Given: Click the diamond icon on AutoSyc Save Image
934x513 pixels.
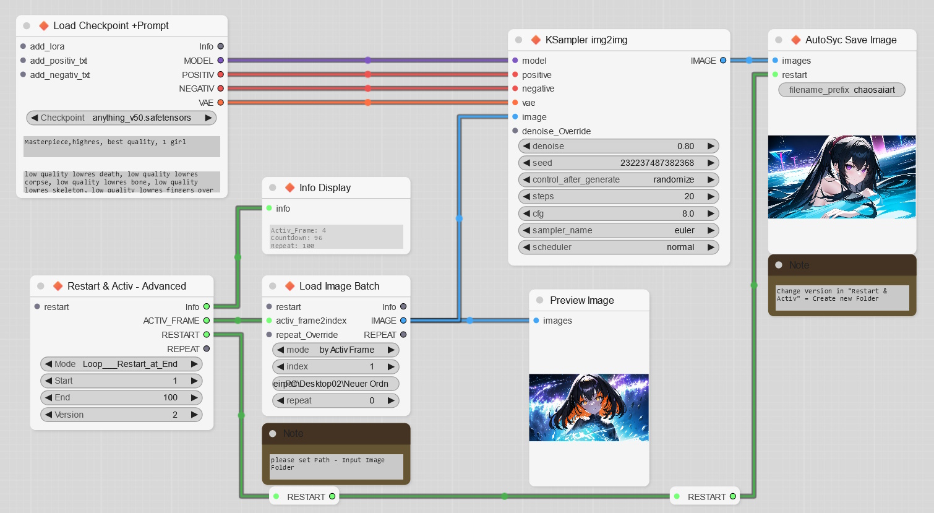Looking at the screenshot, I should point(796,40).
